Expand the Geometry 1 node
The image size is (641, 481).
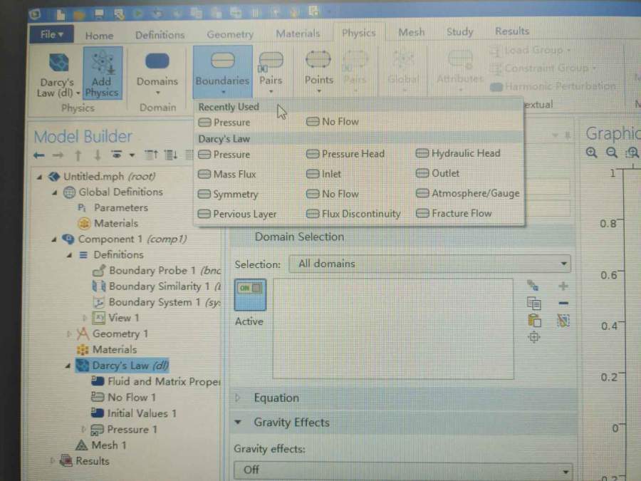coord(69,334)
